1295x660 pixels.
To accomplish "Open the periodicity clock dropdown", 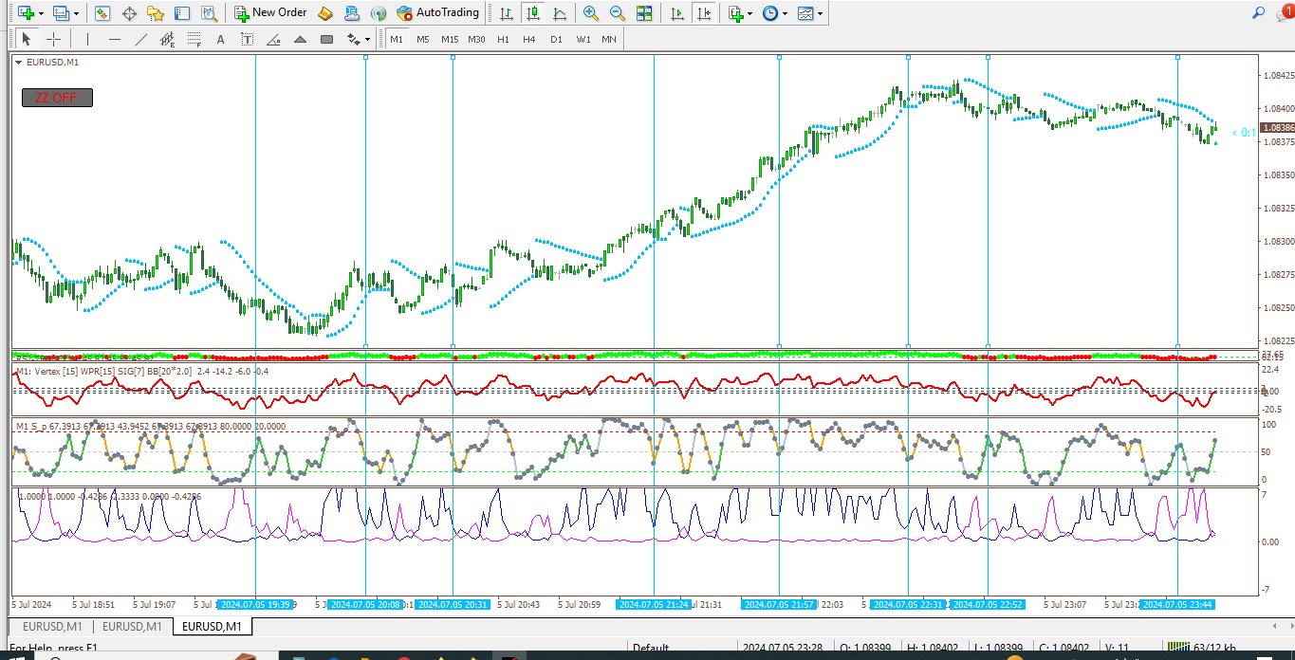I will coord(785,13).
